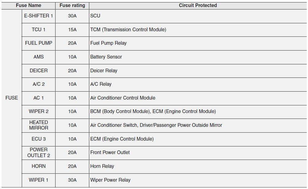Select the HORN fuse name cell

pos(39,166)
